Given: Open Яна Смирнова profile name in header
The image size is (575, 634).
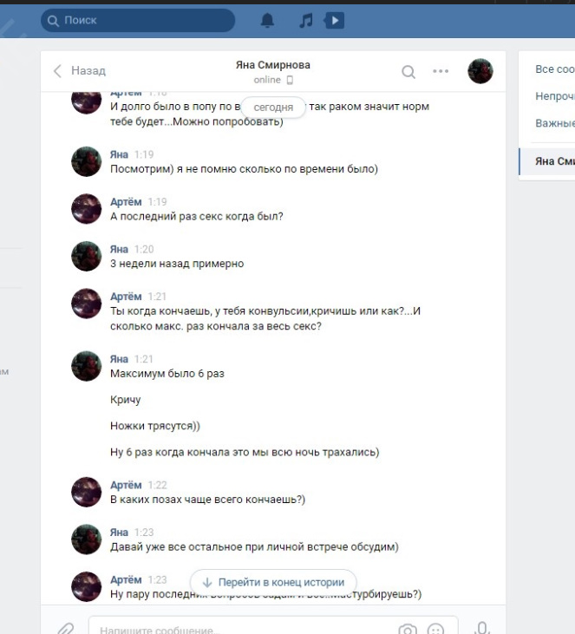Looking at the screenshot, I should click(273, 65).
